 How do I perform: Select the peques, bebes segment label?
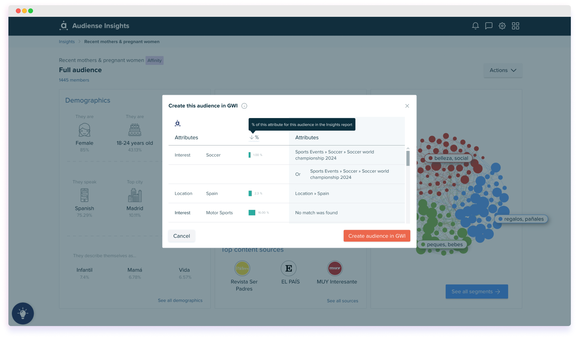click(x=442, y=245)
